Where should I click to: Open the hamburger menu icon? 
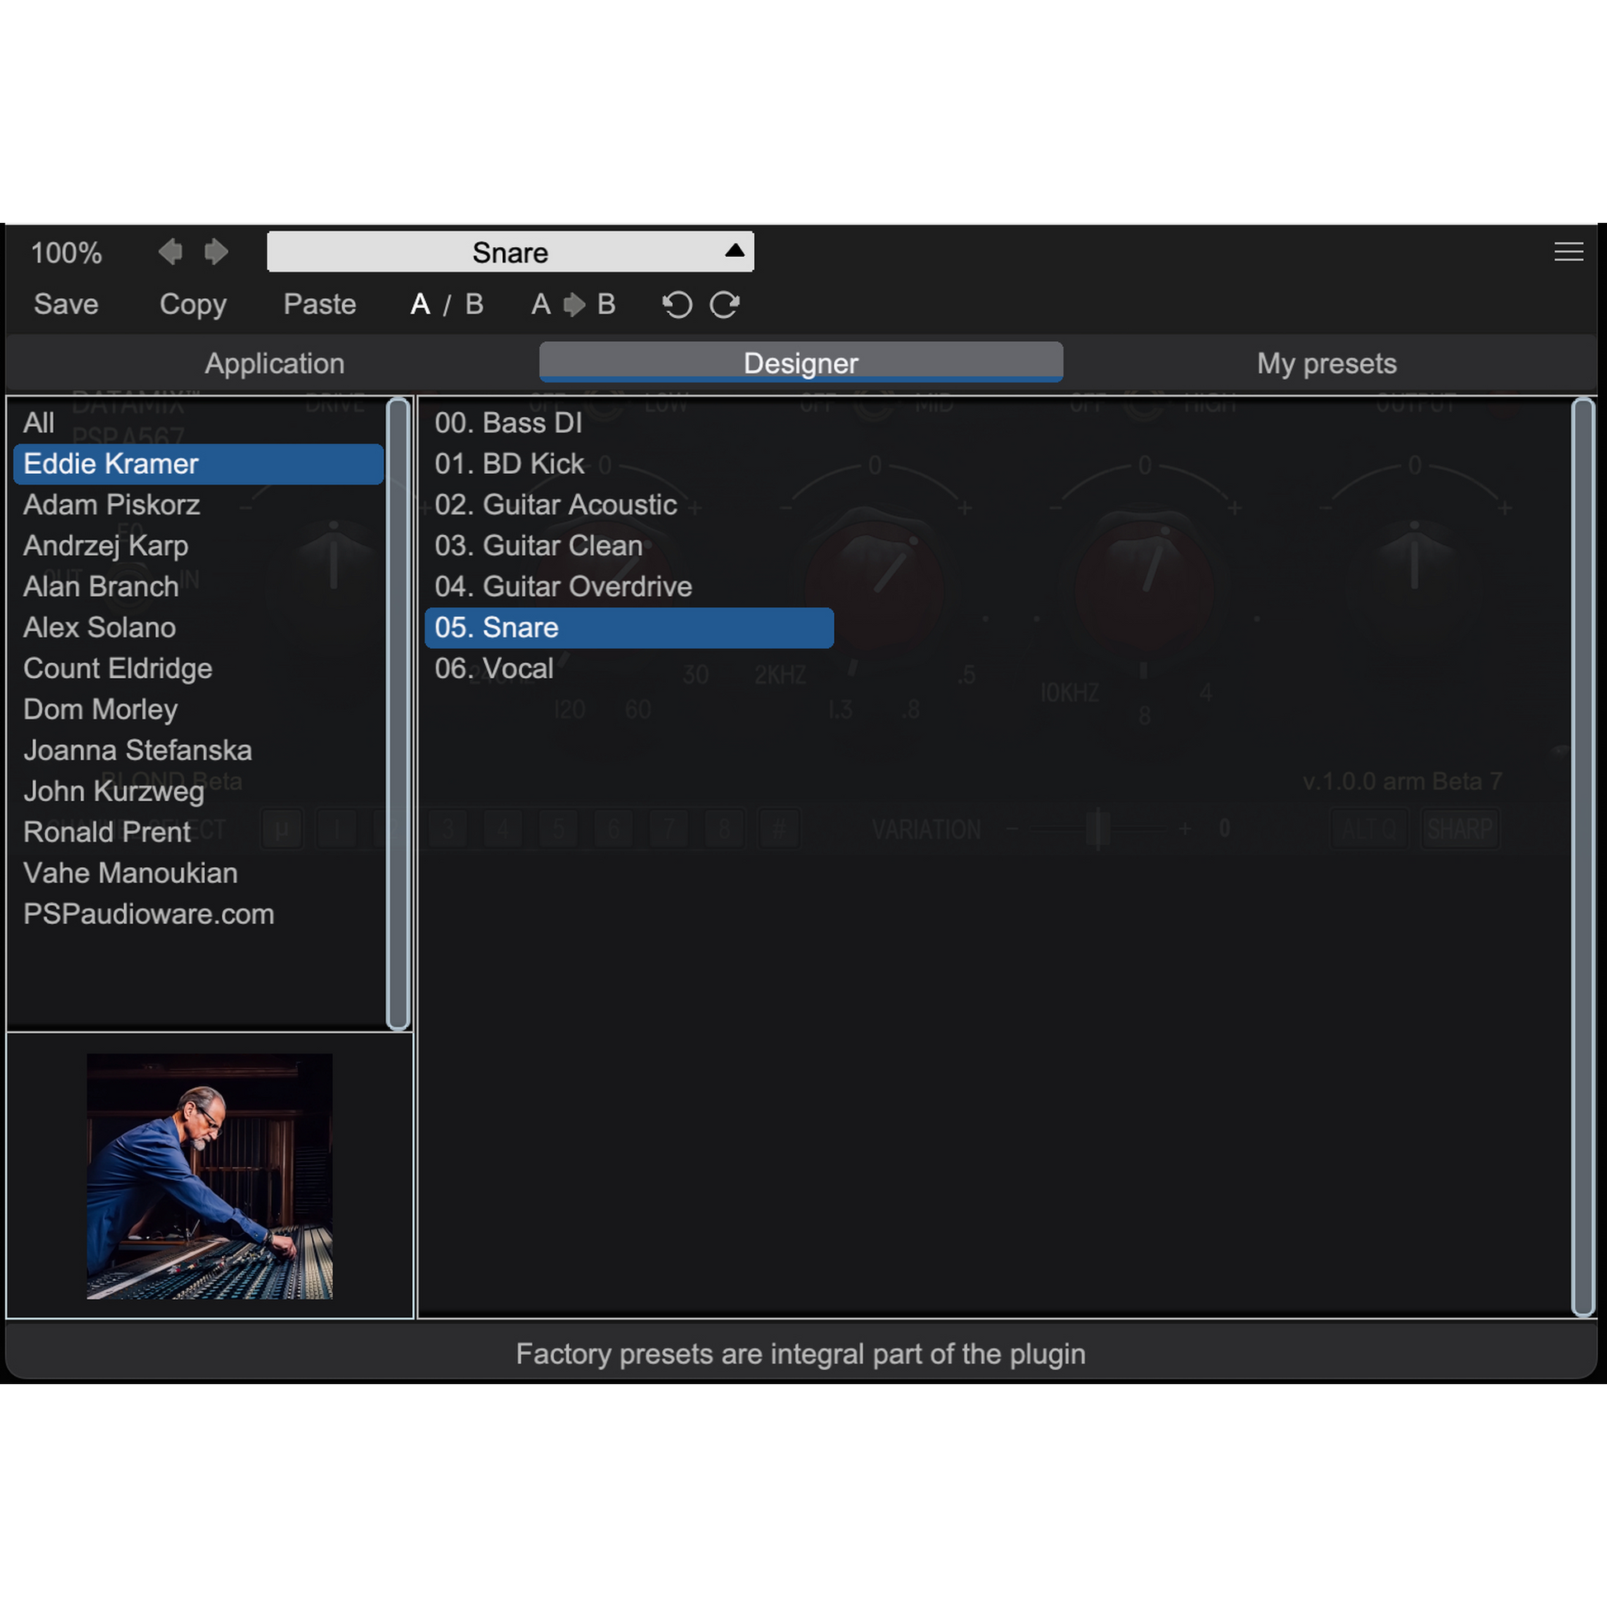click(x=1568, y=251)
